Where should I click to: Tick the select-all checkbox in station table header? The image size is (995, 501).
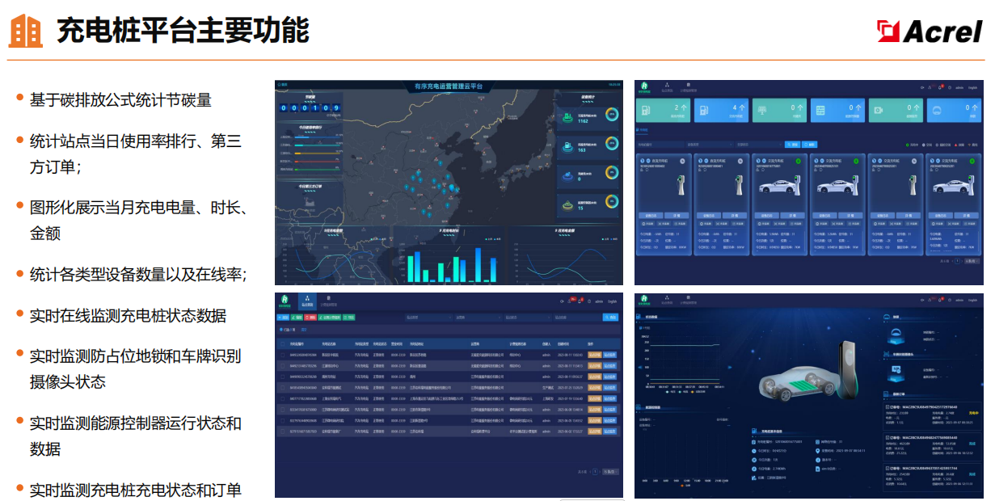pos(283,343)
